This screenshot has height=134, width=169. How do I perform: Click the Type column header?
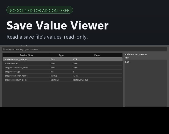(x=61, y=55)
